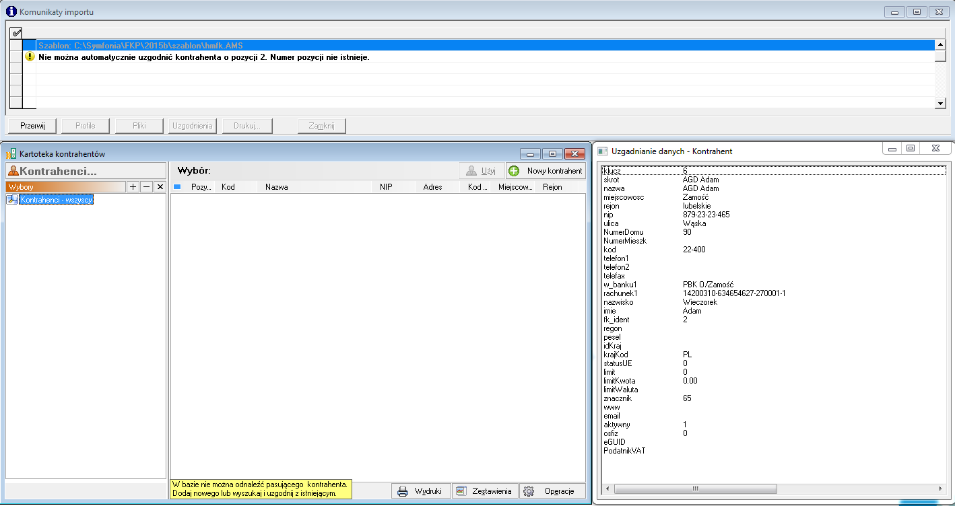Select the limitKwota 0.00 row
The height and width of the screenshot is (506, 955).
[x=774, y=381]
